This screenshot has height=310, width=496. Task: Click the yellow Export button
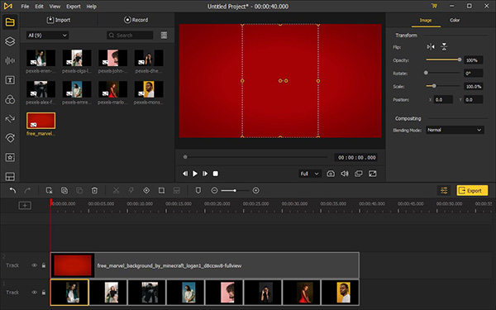pos(472,190)
